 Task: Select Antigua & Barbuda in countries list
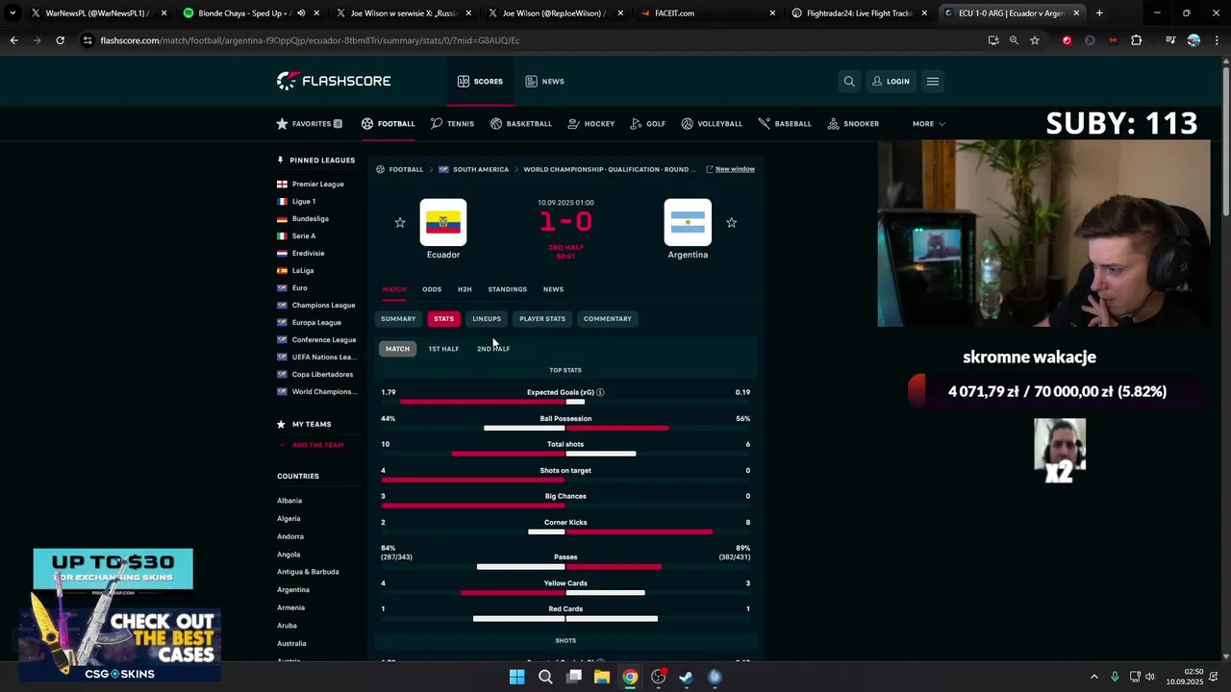[x=308, y=572]
